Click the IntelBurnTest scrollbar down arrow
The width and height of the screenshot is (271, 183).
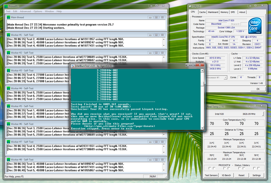pyautogui.click(x=202, y=128)
